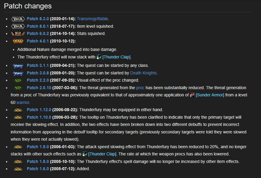Go to the Patch 4.0.1 page

(38, 41)
